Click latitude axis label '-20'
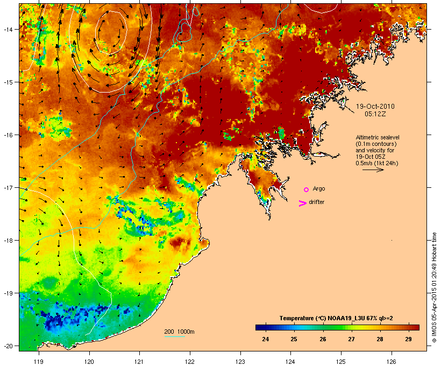Image resolution: width=441 pixels, height=366 pixels. tap(8, 346)
